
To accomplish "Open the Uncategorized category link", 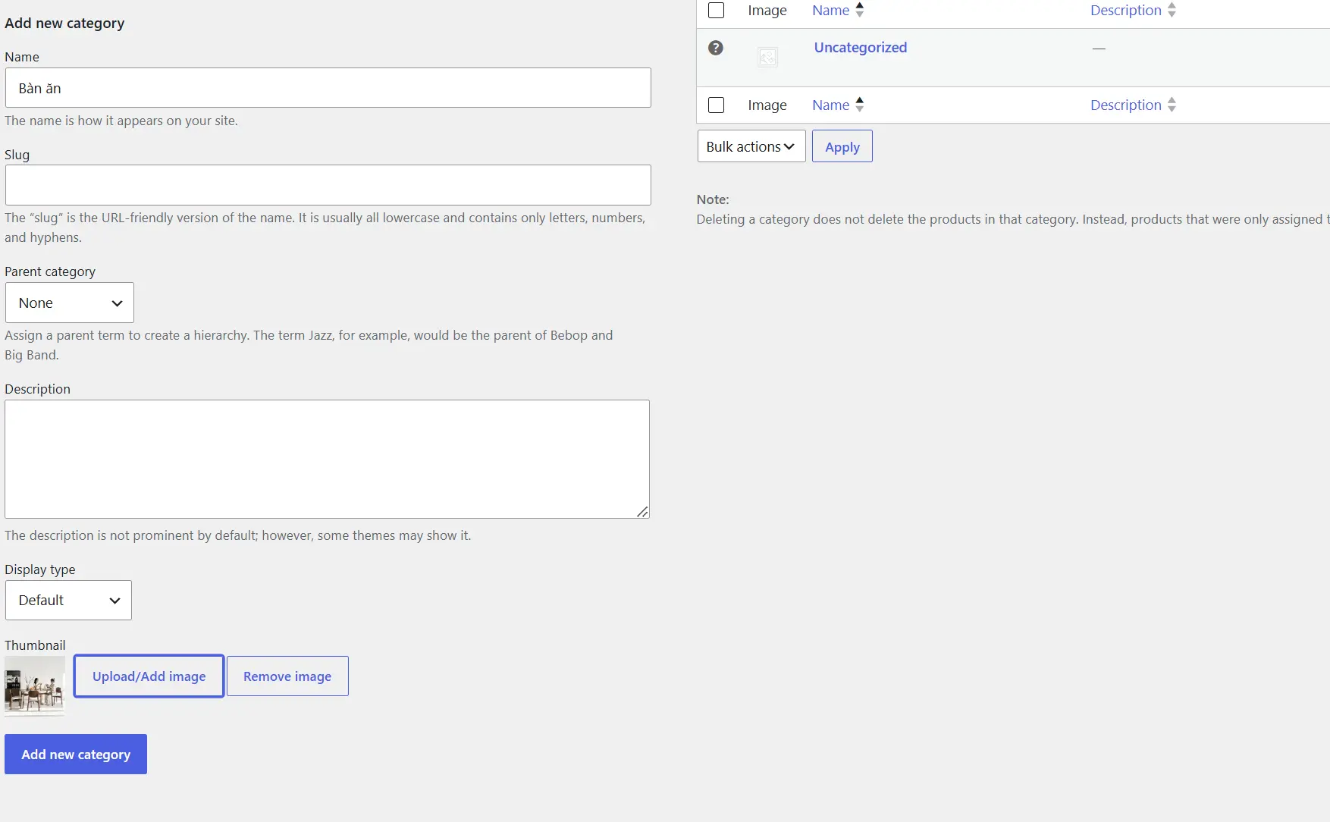I will (860, 47).
